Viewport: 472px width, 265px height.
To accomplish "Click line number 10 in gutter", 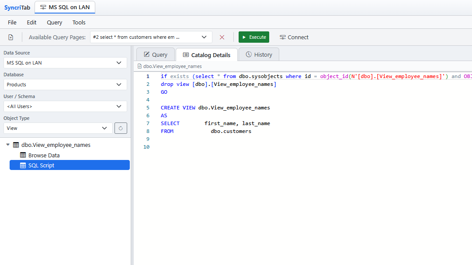I will tap(146, 147).
